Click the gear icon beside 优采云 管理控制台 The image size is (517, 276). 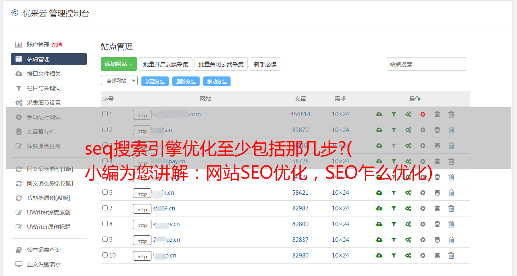15,13
